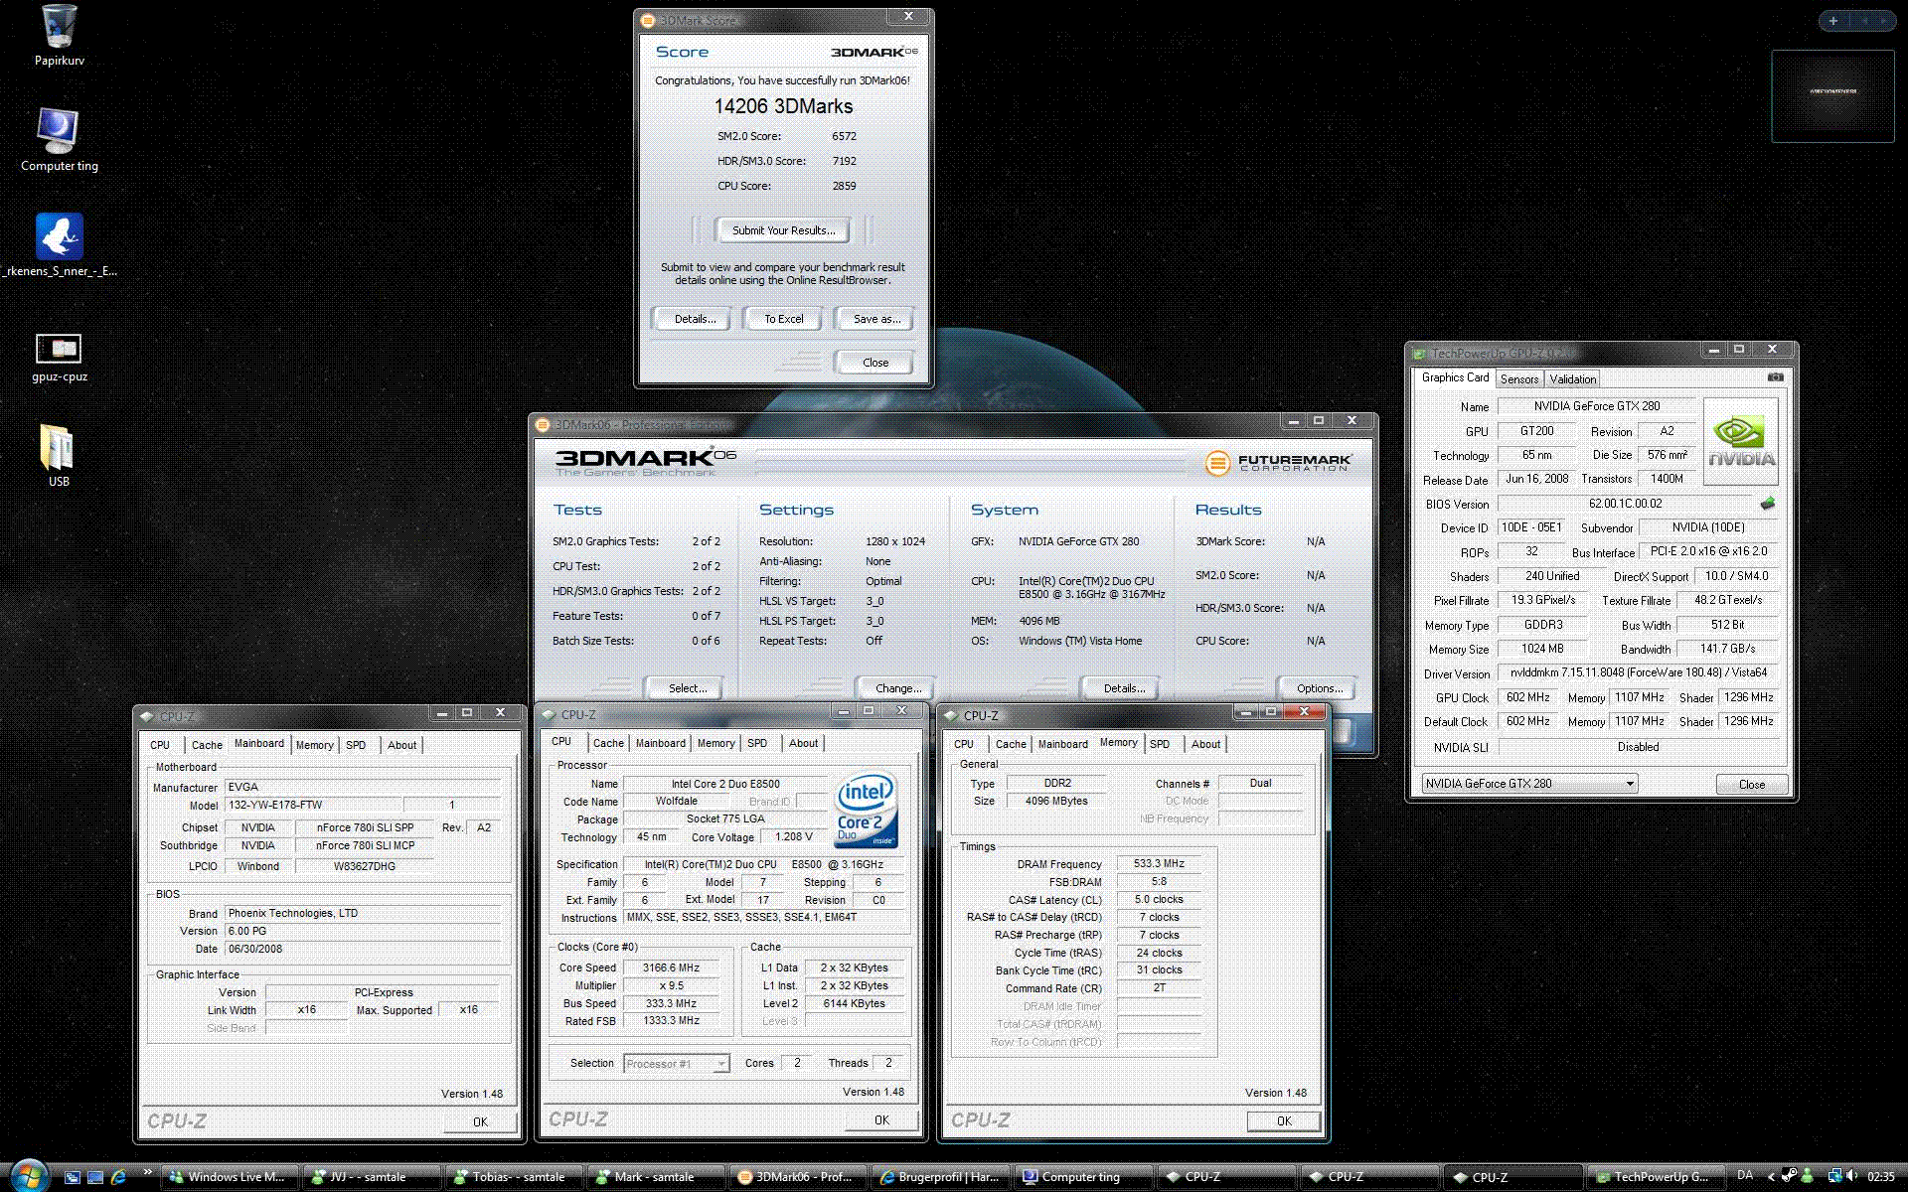
Task: Click the NVIDIA SLI Disabled field
Action: coord(1638,747)
